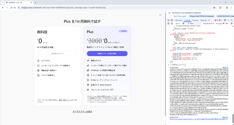Open a new browser tab
This screenshot has height=125, width=234.
click(x=36, y=2)
